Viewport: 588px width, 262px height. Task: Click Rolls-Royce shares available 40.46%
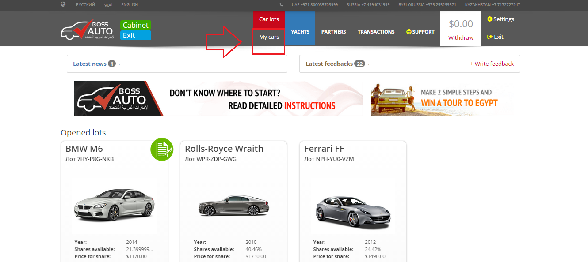253,249
